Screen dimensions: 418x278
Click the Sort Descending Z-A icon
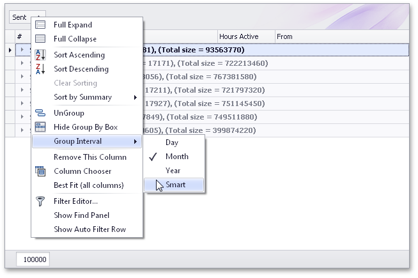40,69
